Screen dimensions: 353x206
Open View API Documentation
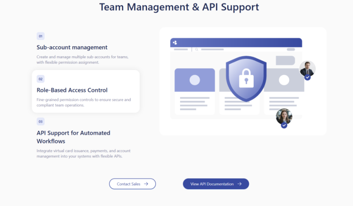point(216,184)
